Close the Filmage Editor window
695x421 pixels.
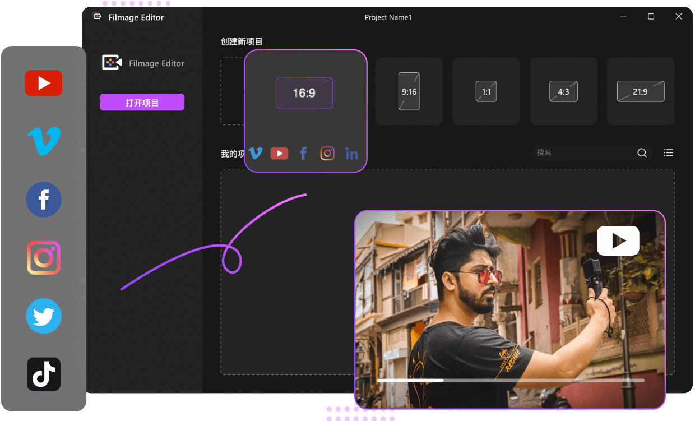679,17
